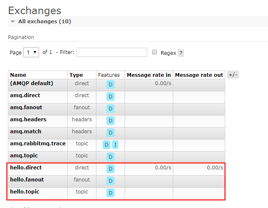Click the D badge for amq.headers
This screenshot has height=208, width=268.
point(111,121)
